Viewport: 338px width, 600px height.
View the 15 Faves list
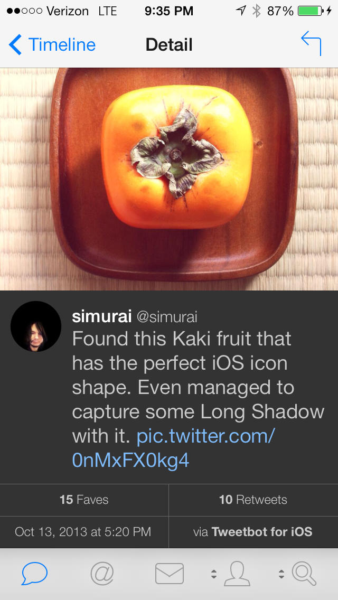84,500
